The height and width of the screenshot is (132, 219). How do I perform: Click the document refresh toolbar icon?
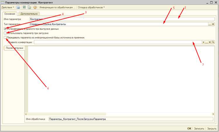coord(29,7)
